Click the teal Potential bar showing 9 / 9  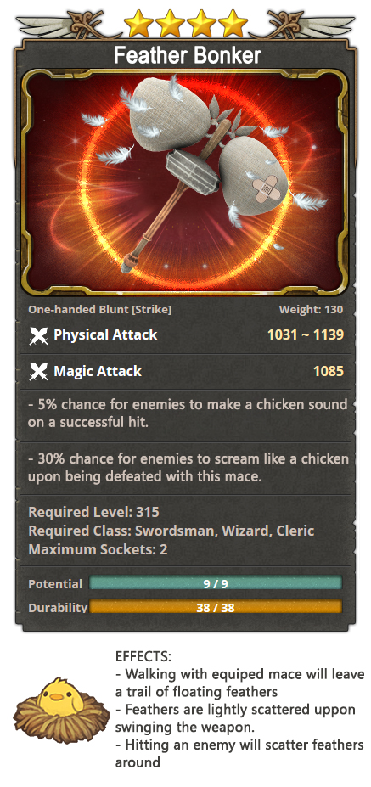coord(216,584)
